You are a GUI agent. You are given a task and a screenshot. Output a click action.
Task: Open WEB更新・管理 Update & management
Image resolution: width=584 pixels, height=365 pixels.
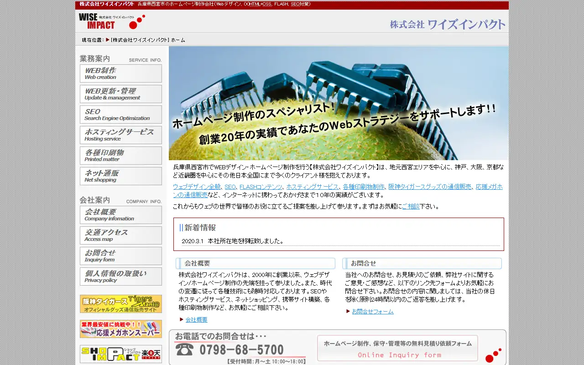pos(121,94)
